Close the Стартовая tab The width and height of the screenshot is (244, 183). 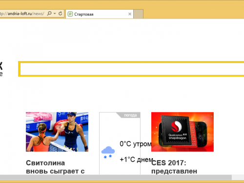130,14
